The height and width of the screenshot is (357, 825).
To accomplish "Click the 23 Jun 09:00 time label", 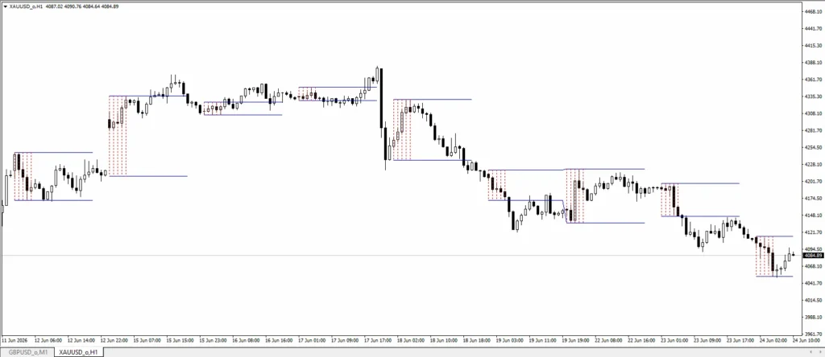I will 708,340.
